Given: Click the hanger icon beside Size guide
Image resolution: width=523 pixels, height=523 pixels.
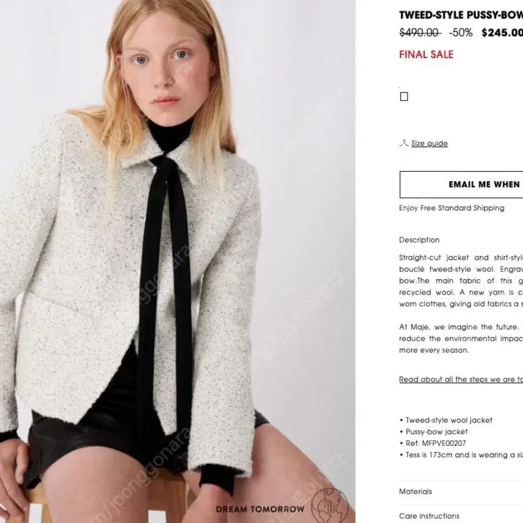Looking at the screenshot, I should 403,143.
